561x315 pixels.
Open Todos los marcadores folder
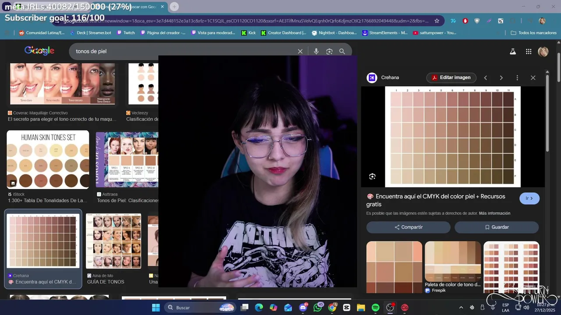(x=533, y=33)
